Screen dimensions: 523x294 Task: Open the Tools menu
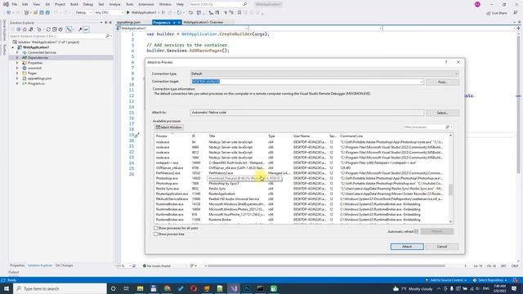tap(129, 4)
